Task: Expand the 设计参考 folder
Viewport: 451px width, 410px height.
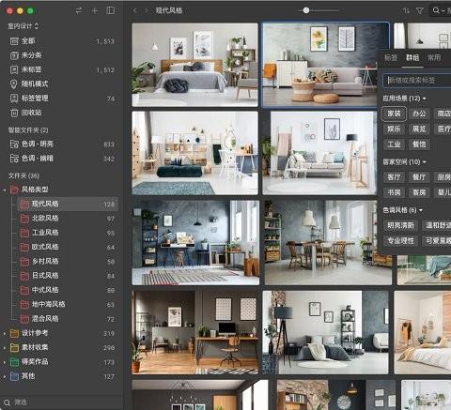Action: point(5,334)
